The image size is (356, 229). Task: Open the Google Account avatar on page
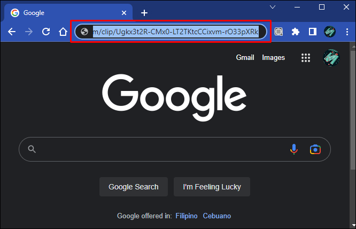coord(331,58)
